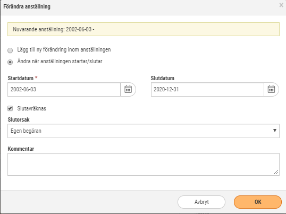
Task: Open the Slutorsak dropdown showing Egen begäran
Action: (144, 131)
